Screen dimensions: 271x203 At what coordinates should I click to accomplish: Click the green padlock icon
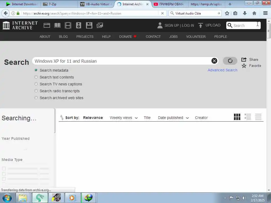[18, 13]
